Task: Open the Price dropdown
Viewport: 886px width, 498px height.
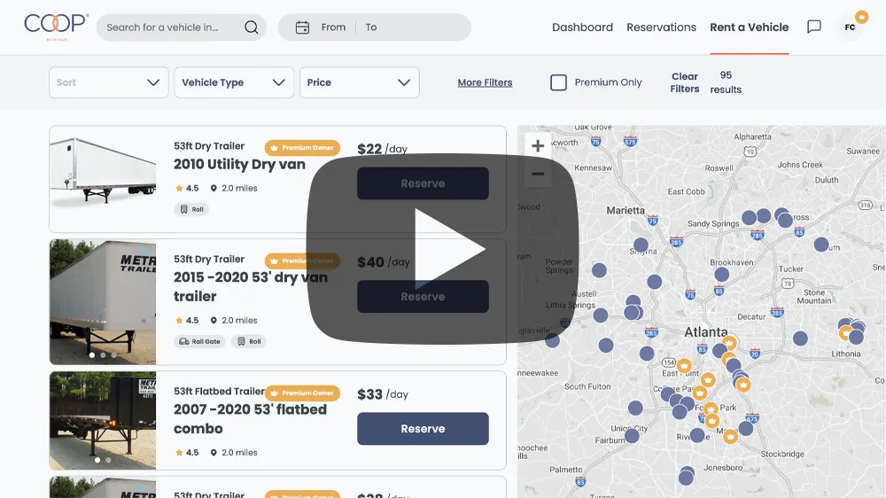Action: click(x=360, y=82)
